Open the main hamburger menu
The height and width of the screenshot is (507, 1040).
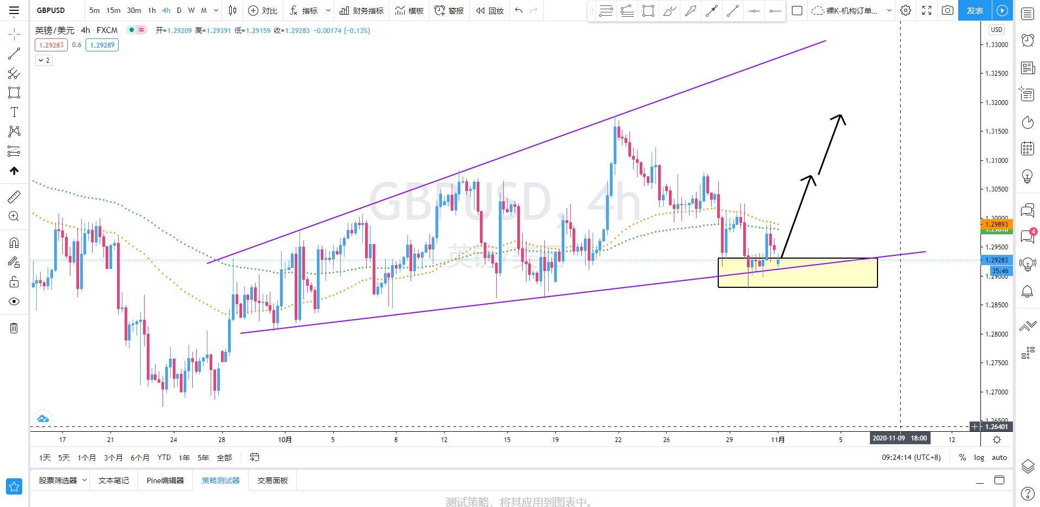pyautogui.click(x=14, y=10)
